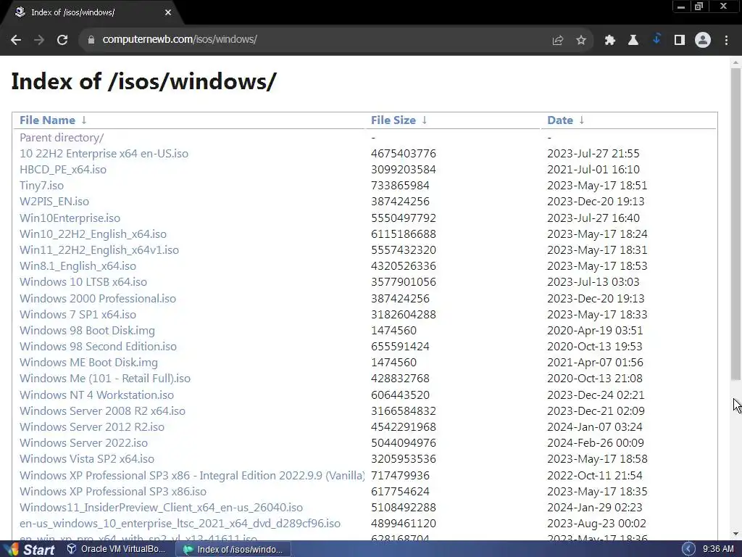
Task: Download 10 22H2 Enterprise x64 en-US.iso
Action: (104, 154)
